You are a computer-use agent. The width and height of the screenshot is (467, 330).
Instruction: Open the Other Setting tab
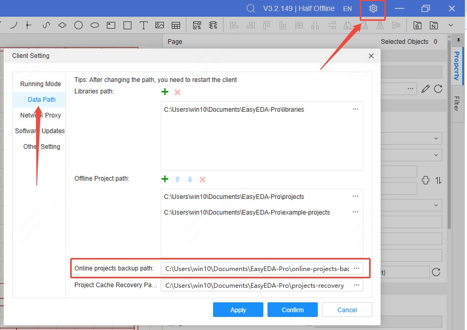pyautogui.click(x=41, y=146)
